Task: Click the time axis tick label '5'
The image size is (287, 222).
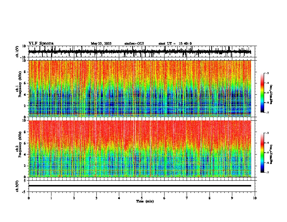Action: tap(142, 198)
